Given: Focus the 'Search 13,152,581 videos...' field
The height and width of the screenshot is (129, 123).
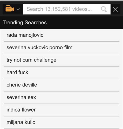Looking at the screenshot, I should tap(67, 9).
